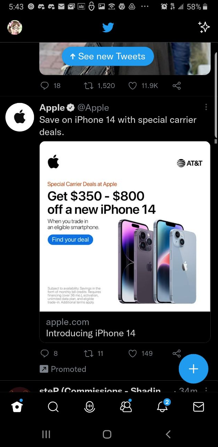Like the tweet with 11.9K likes

tap(133, 86)
